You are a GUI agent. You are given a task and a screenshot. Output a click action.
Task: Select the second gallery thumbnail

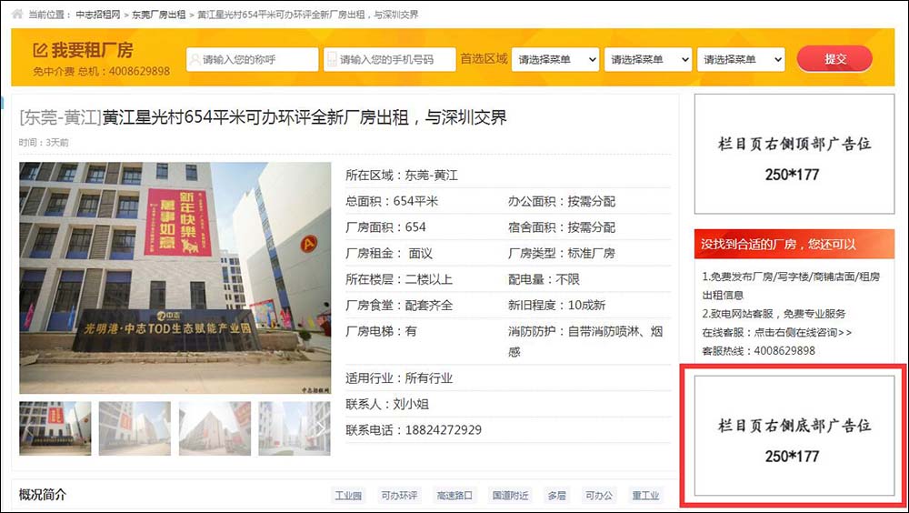pyautogui.click(x=135, y=428)
